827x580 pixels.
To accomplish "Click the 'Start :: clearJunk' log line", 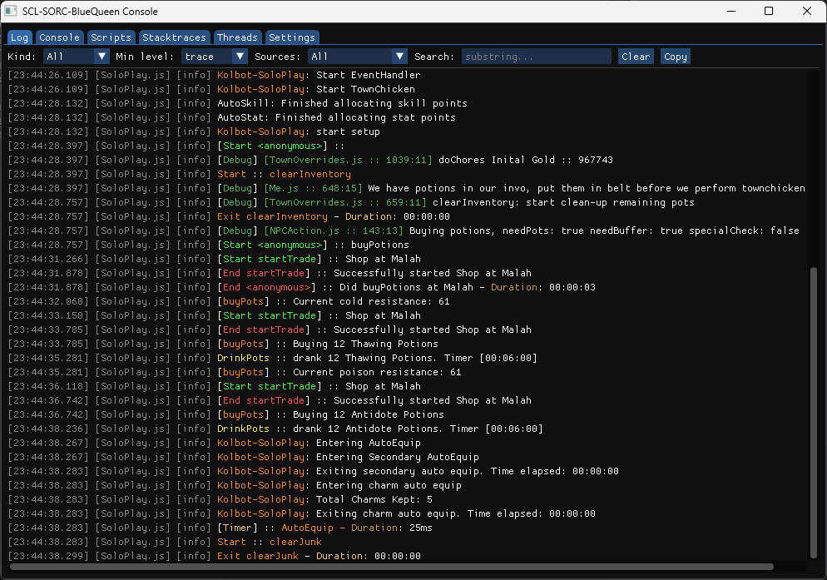I will tap(165, 542).
